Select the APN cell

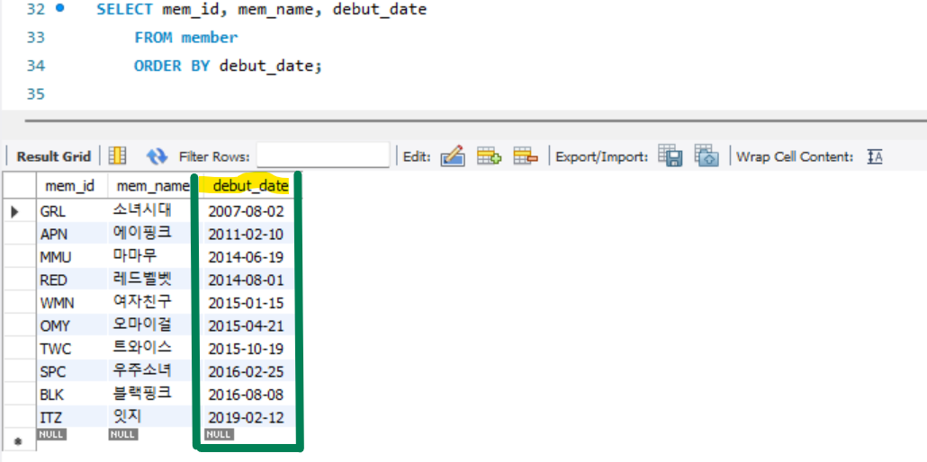(x=72, y=234)
